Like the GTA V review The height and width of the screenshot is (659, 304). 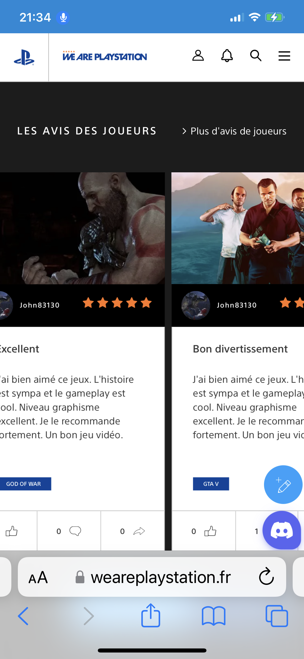210,531
